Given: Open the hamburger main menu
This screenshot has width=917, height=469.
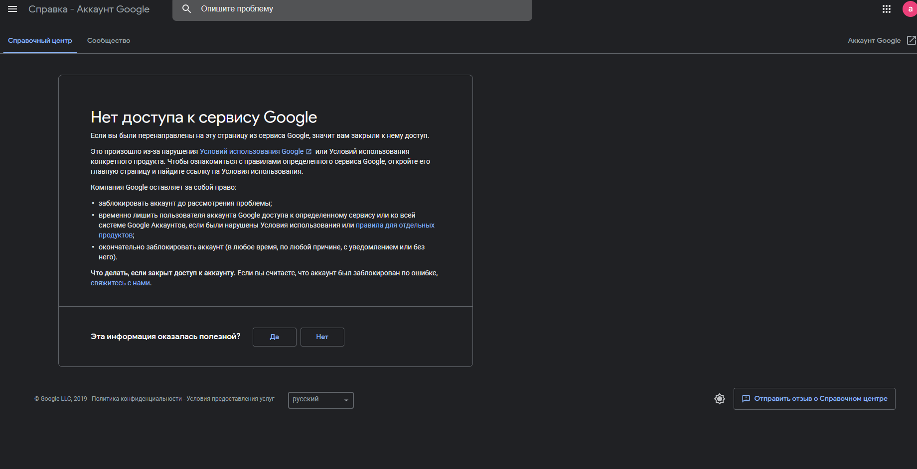Looking at the screenshot, I should point(12,9).
